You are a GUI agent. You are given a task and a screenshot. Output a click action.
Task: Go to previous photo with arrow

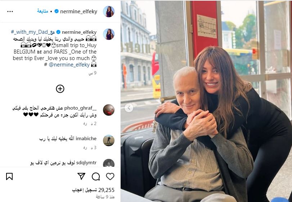(129, 108)
